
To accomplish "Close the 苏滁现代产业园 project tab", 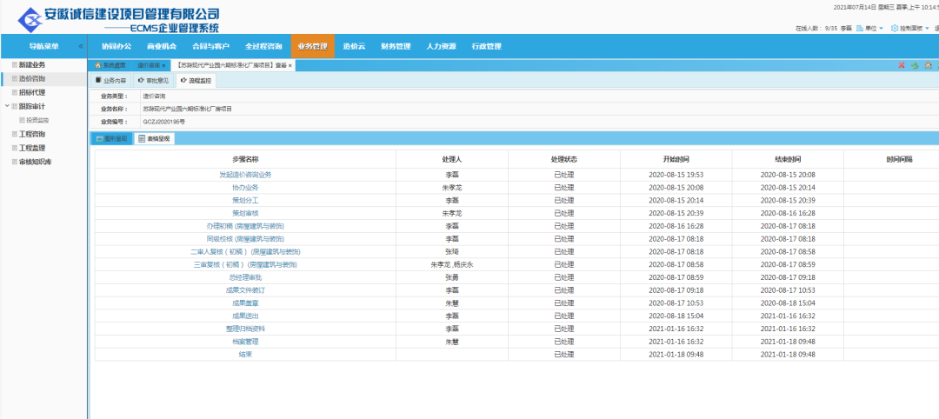I will point(290,65).
